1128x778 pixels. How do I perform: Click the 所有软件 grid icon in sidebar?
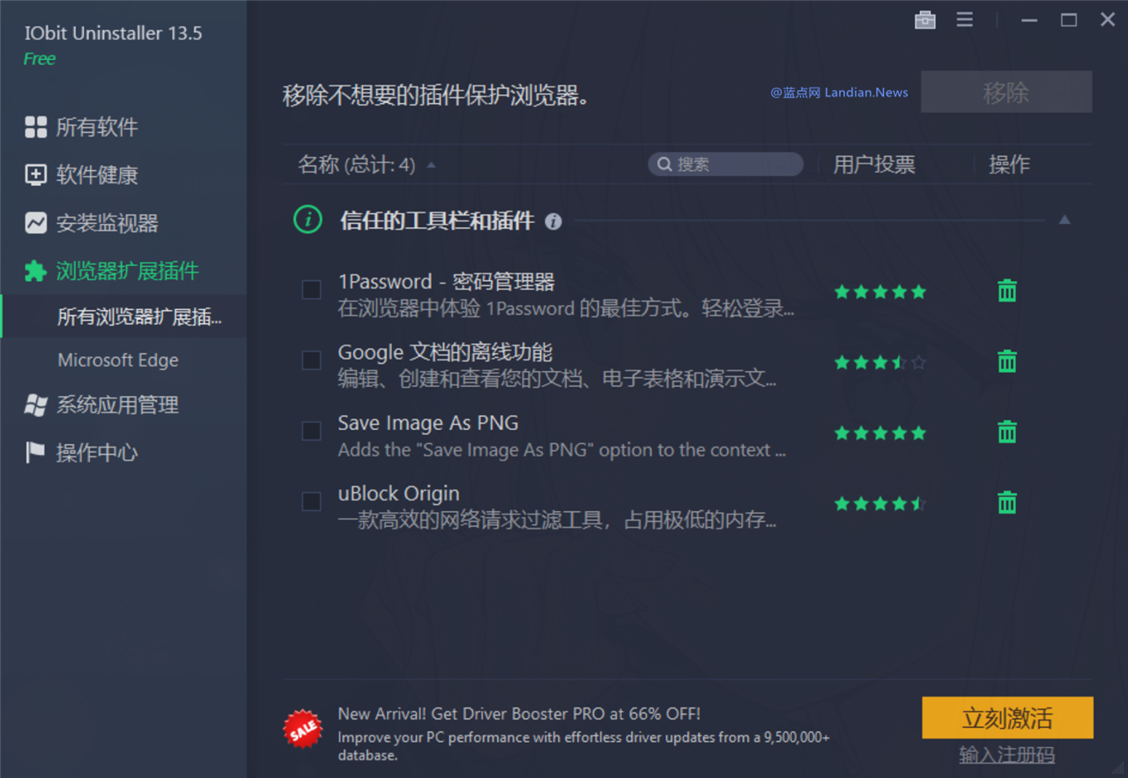35,127
